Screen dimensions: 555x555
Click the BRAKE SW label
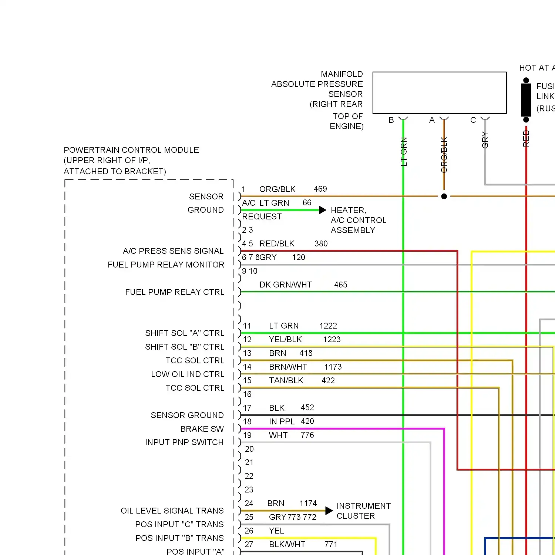point(202,428)
